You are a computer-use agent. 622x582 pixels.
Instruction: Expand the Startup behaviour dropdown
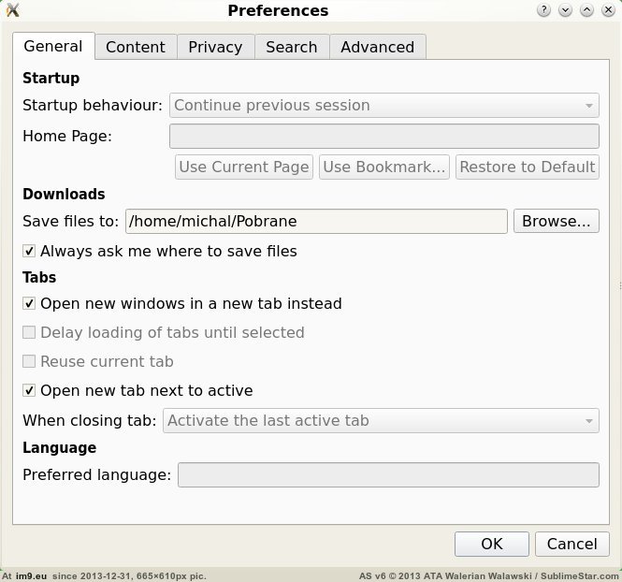click(383, 106)
